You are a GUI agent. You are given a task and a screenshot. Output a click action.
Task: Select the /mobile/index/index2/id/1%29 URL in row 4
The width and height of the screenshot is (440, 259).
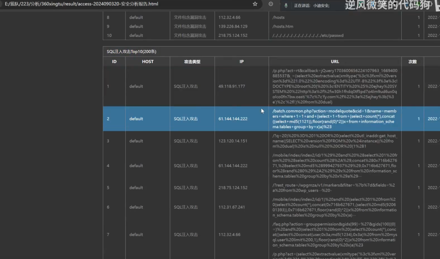click(x=335, y=166)
